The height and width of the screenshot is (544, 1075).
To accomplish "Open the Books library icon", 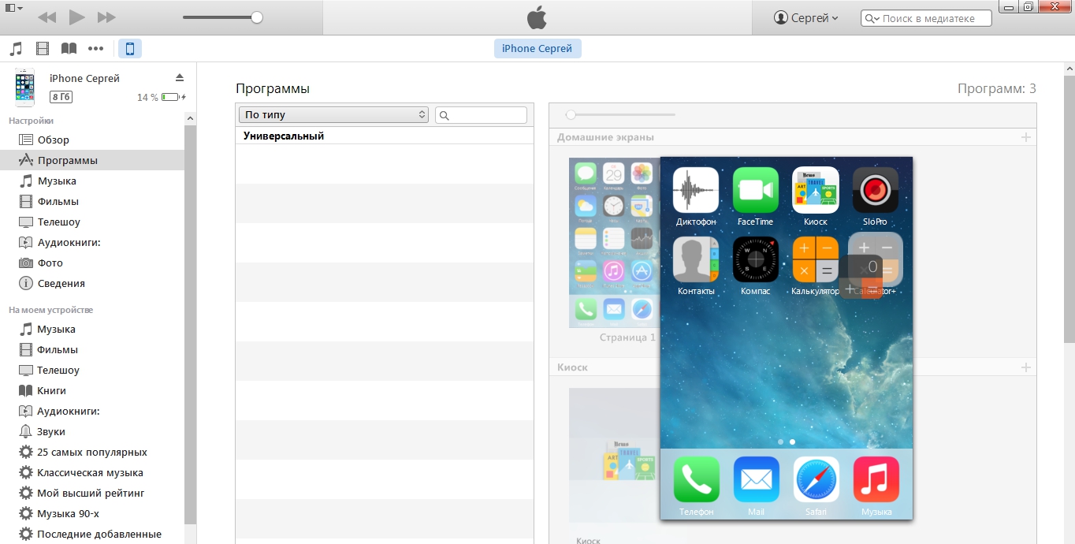I will pos(69,49).
